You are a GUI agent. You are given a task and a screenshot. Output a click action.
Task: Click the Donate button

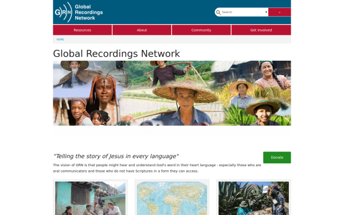(x=277, y=157)
